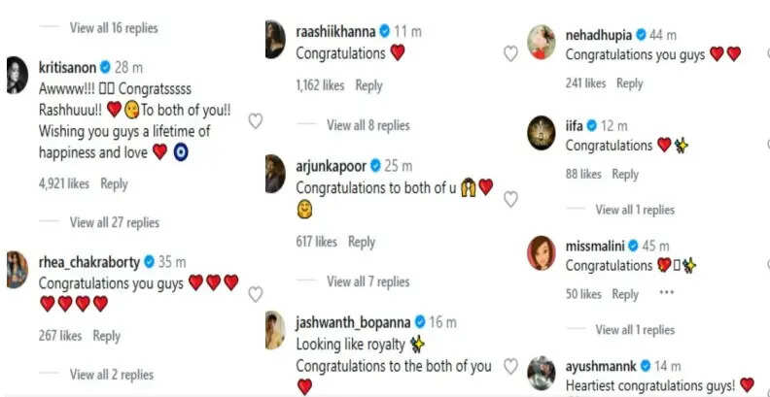Viewport: 770px width, 397px height.
Task: Toggle like on arjunkapoor's comment
Action: coord(510,199)
